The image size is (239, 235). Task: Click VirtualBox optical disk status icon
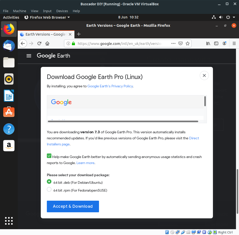click(172, 232)
